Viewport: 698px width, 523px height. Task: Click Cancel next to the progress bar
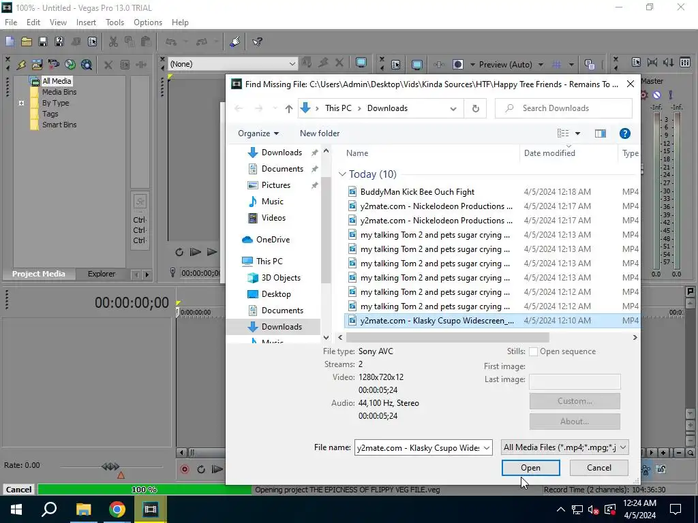[18, 490]
